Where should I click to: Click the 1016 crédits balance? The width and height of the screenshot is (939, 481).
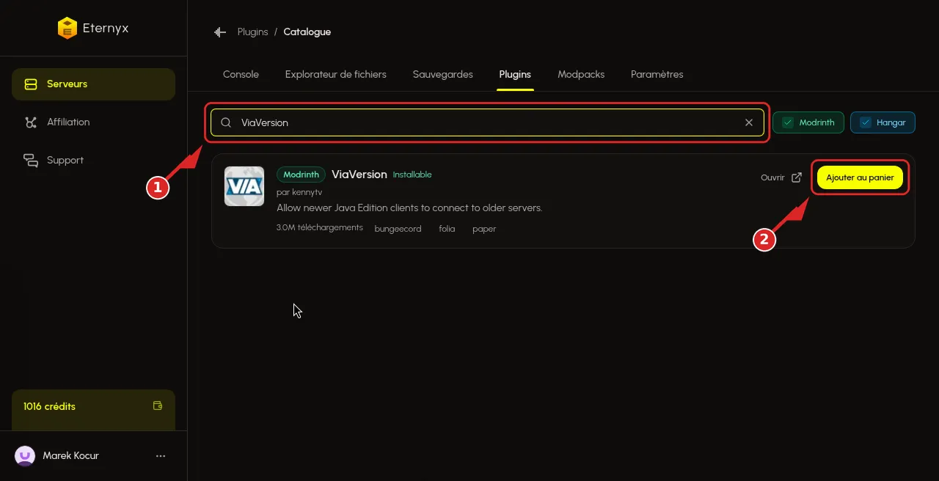pyautogui.click(x=49, y=406)
